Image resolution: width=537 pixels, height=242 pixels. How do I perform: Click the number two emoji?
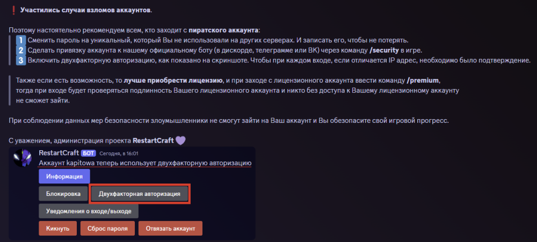pyautogui.click(x=21, y=50)
